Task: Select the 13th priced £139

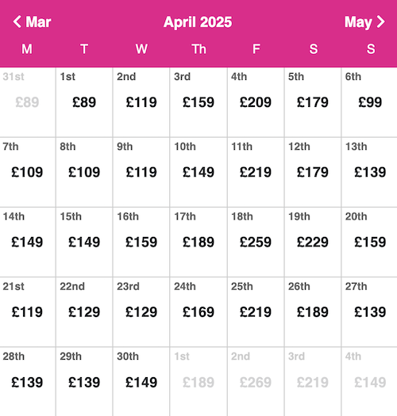Action: pos(369,172)
